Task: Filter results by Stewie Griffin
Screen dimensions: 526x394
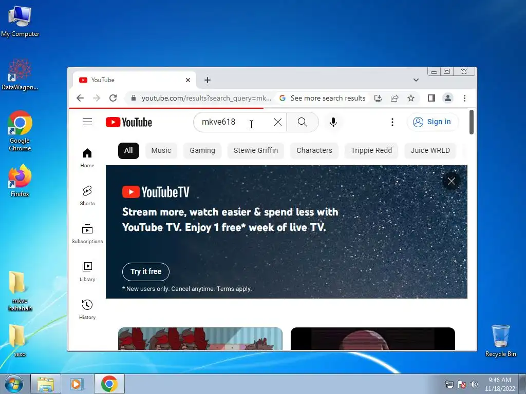Action: point(256,150)
